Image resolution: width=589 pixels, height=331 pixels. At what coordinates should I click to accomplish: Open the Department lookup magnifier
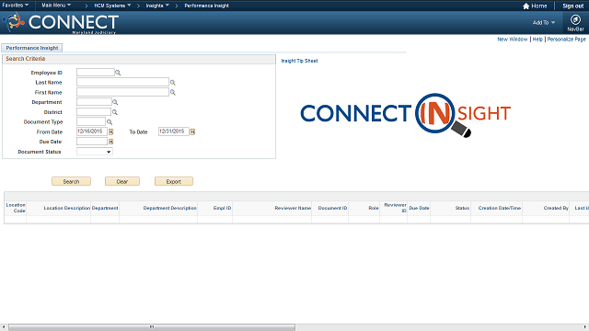click(115, 102)
